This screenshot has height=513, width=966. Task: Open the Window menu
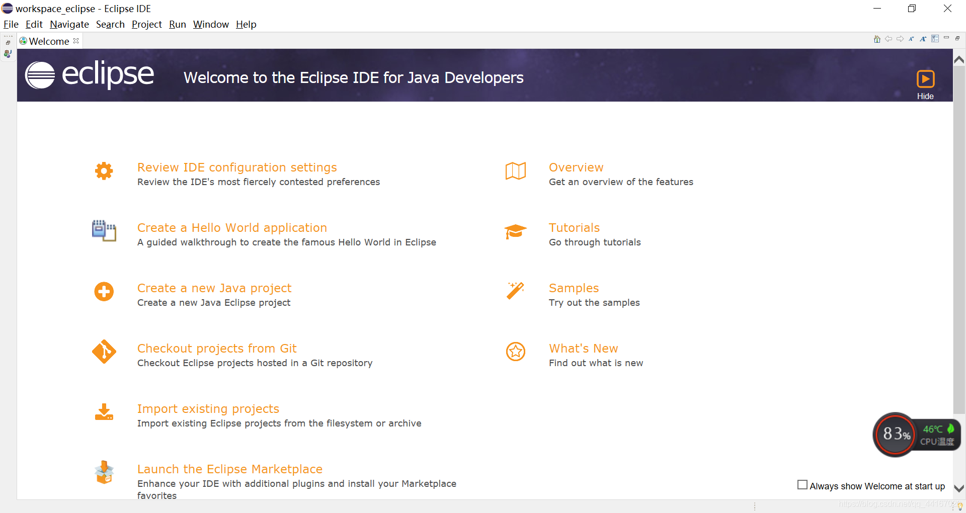pos(211,24)
